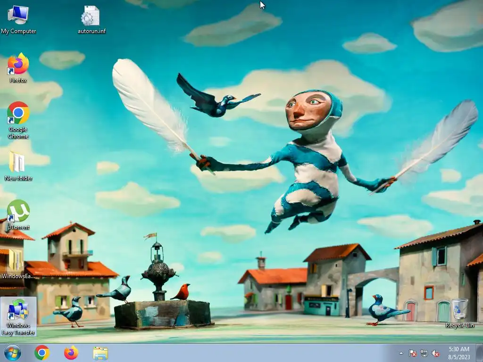Open the Action Center flag icon
Viewport: 483px width, 362px height.
[412, 354]
